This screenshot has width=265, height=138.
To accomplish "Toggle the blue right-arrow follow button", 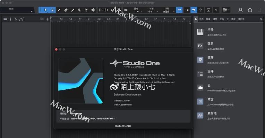I will pyautogui.click(x=194, y=10).
